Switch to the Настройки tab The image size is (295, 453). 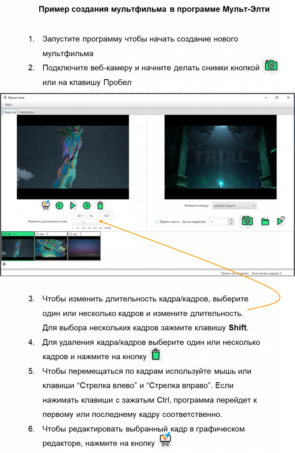[x=26, y=112]
